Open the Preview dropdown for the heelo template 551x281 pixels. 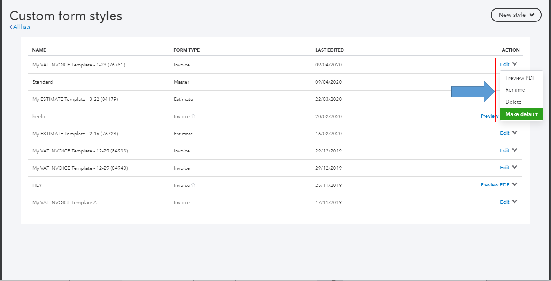(490, 116)
